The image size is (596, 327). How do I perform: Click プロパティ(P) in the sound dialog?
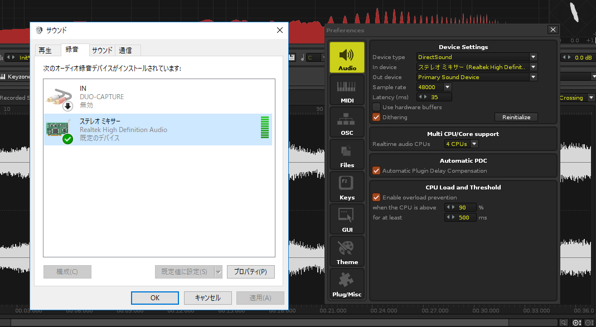click(x=250, y=272)
